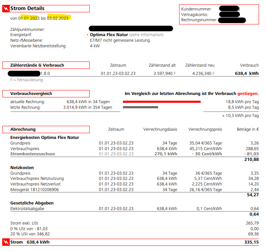The width and height of the screenshot is (266, 251).
Task: Select the 'F = Fernauslesung' footnote
Action: tap(27, 80)
